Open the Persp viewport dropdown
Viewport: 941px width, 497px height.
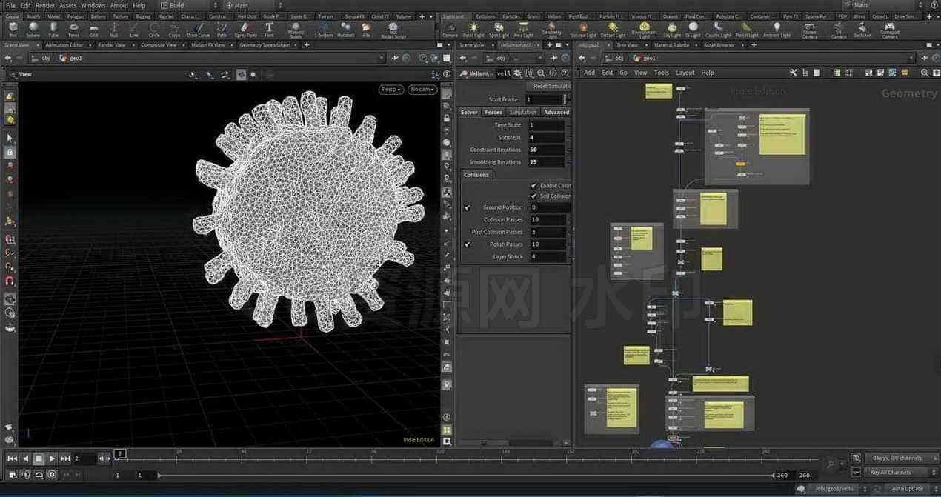[390, 89]
